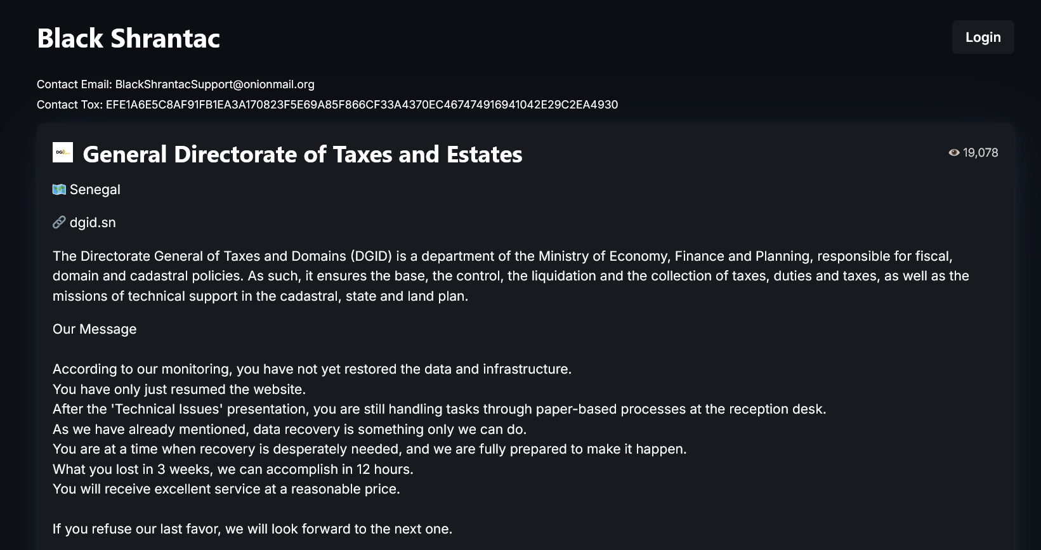
Task: Click the '12 hours' recovery sentence
Action: [233, 469]
